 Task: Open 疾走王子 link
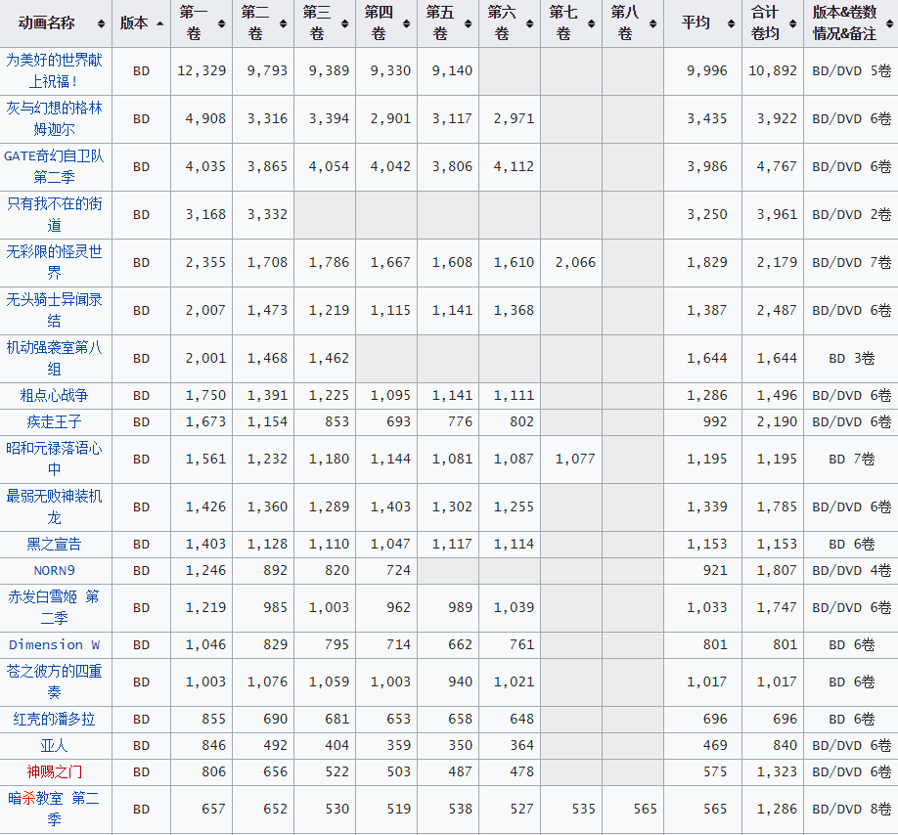(55, 421)
